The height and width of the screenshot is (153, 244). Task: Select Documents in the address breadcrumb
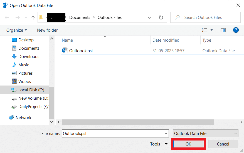80,17
